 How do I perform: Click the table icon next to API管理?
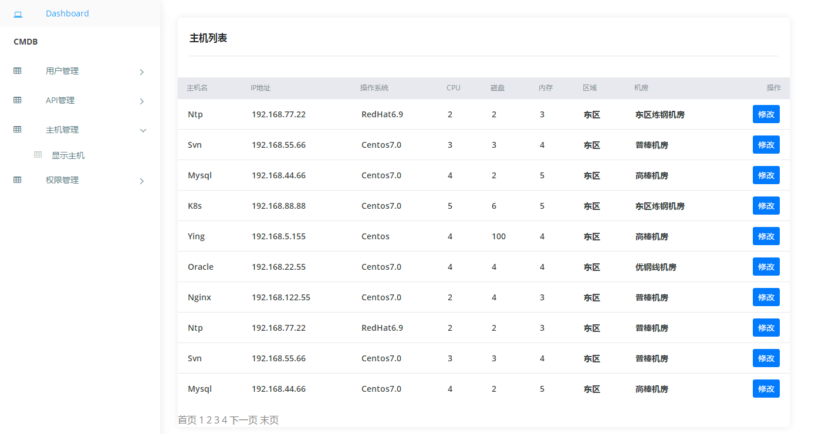click(18, 100)
